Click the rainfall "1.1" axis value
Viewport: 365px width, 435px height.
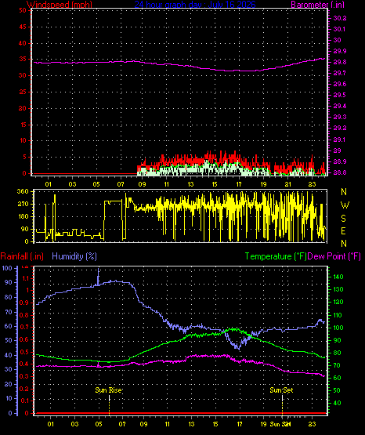pos(25,278)
